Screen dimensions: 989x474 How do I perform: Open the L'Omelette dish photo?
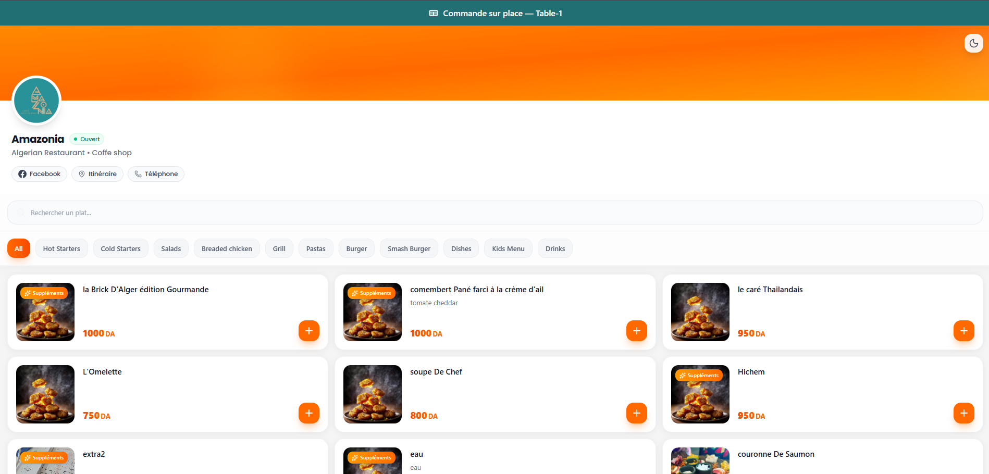pyautogui.click(x=45, y=394)
